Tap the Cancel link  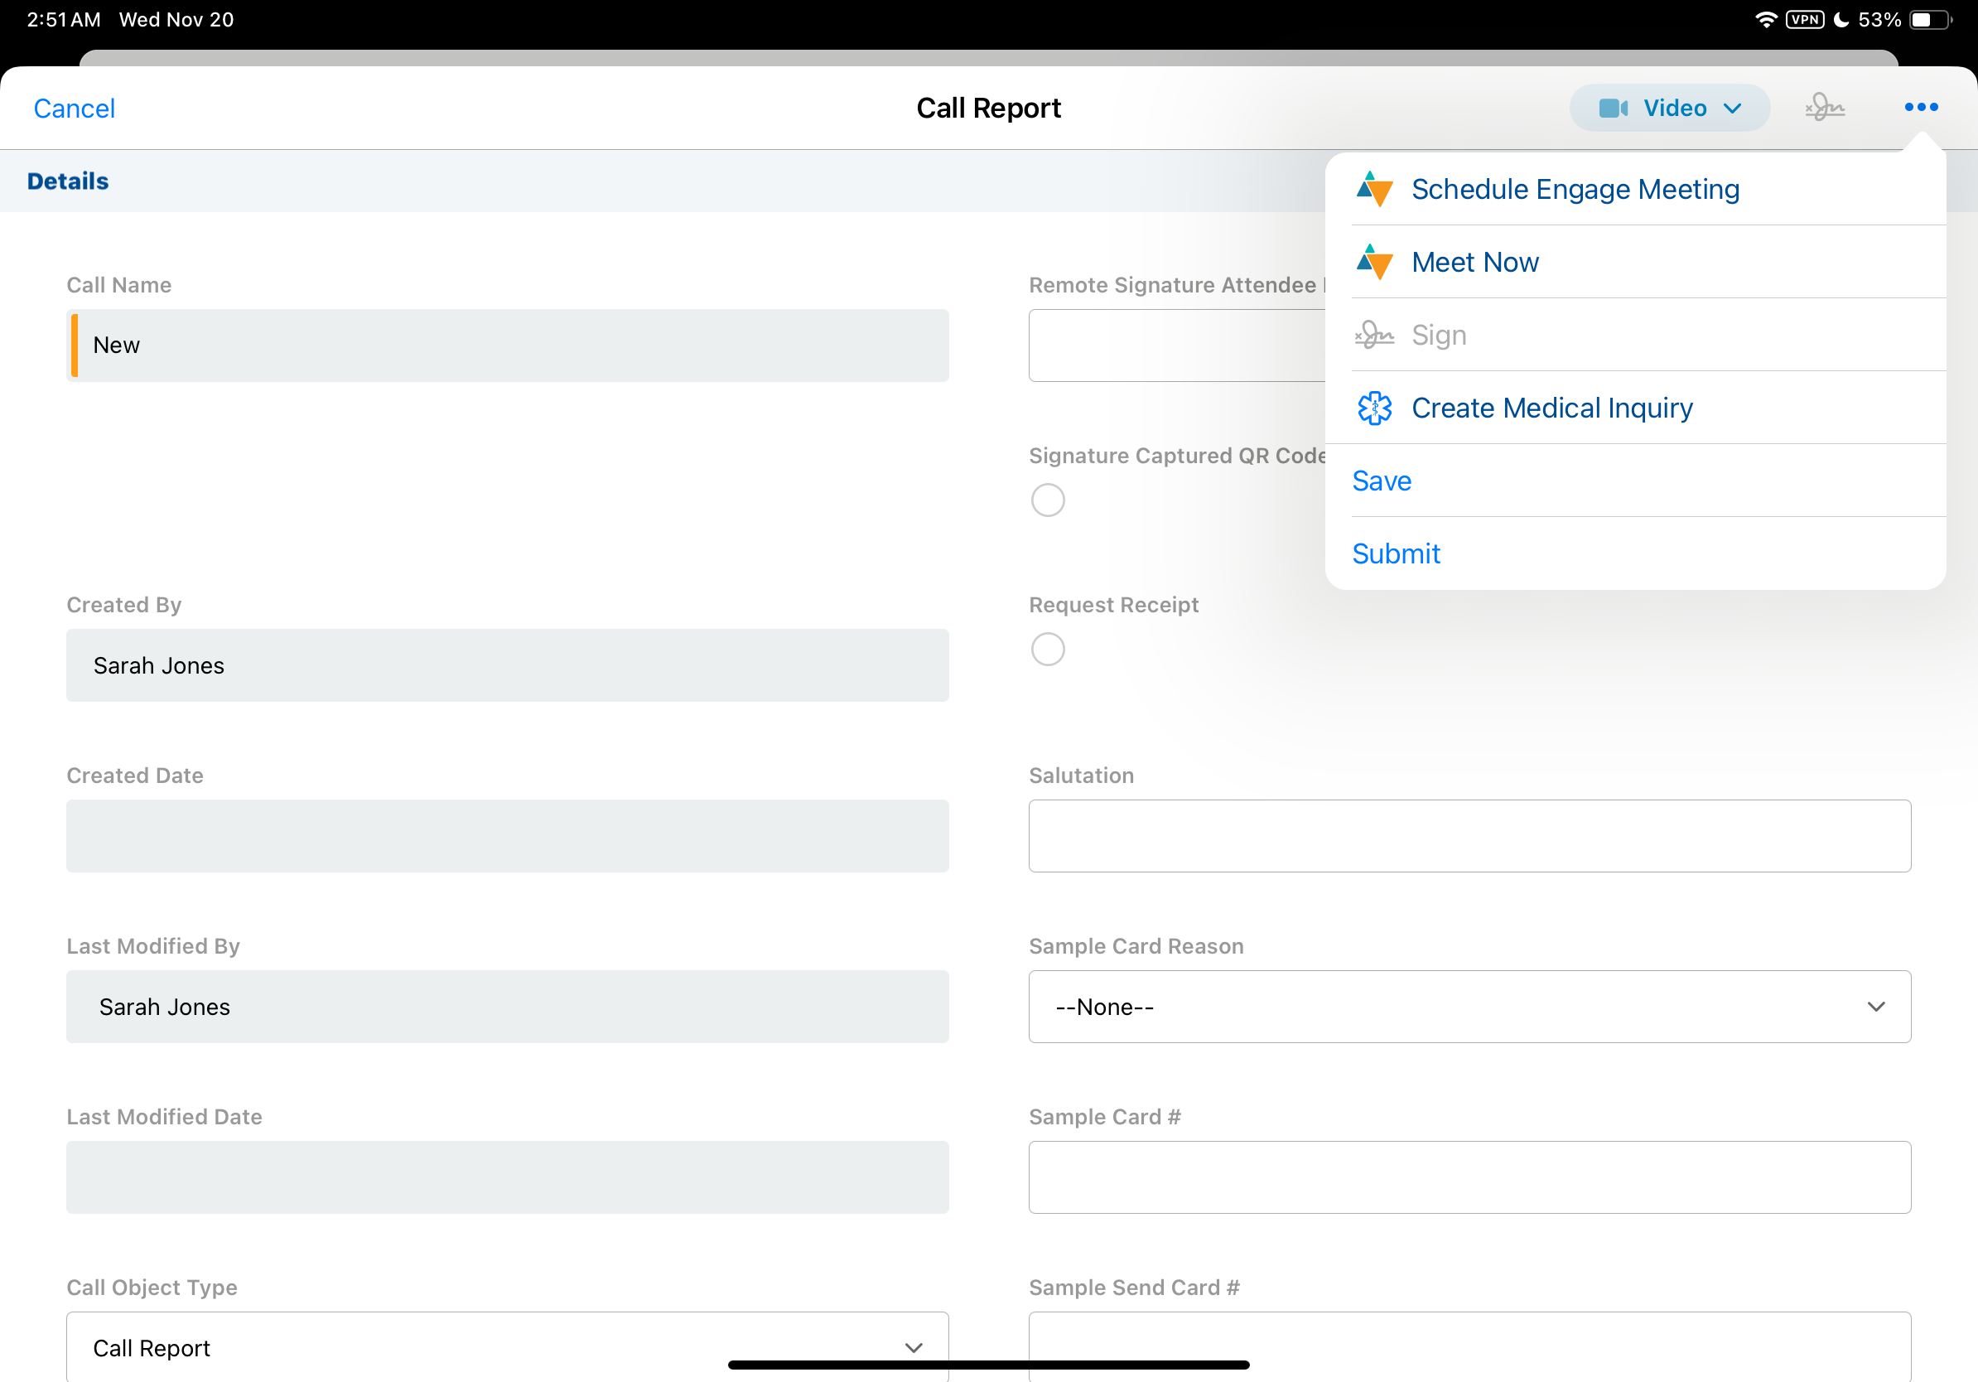74,109
